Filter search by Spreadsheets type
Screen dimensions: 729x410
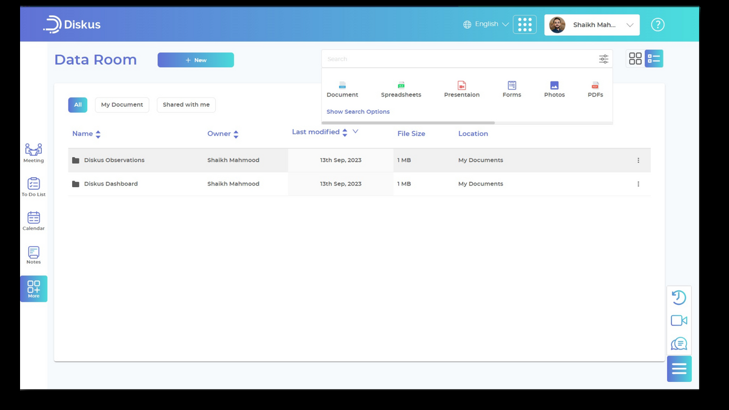tap(401, 89)
